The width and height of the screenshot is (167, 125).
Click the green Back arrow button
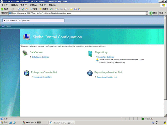pos(2,9)
